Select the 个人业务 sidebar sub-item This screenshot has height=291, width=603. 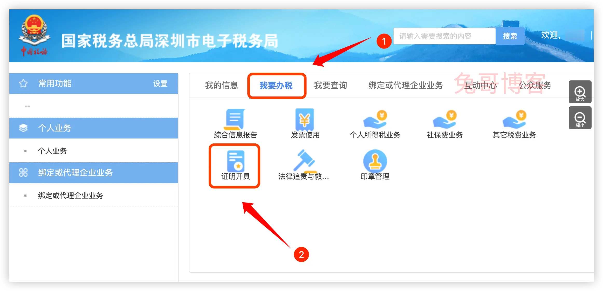[52, 151]
